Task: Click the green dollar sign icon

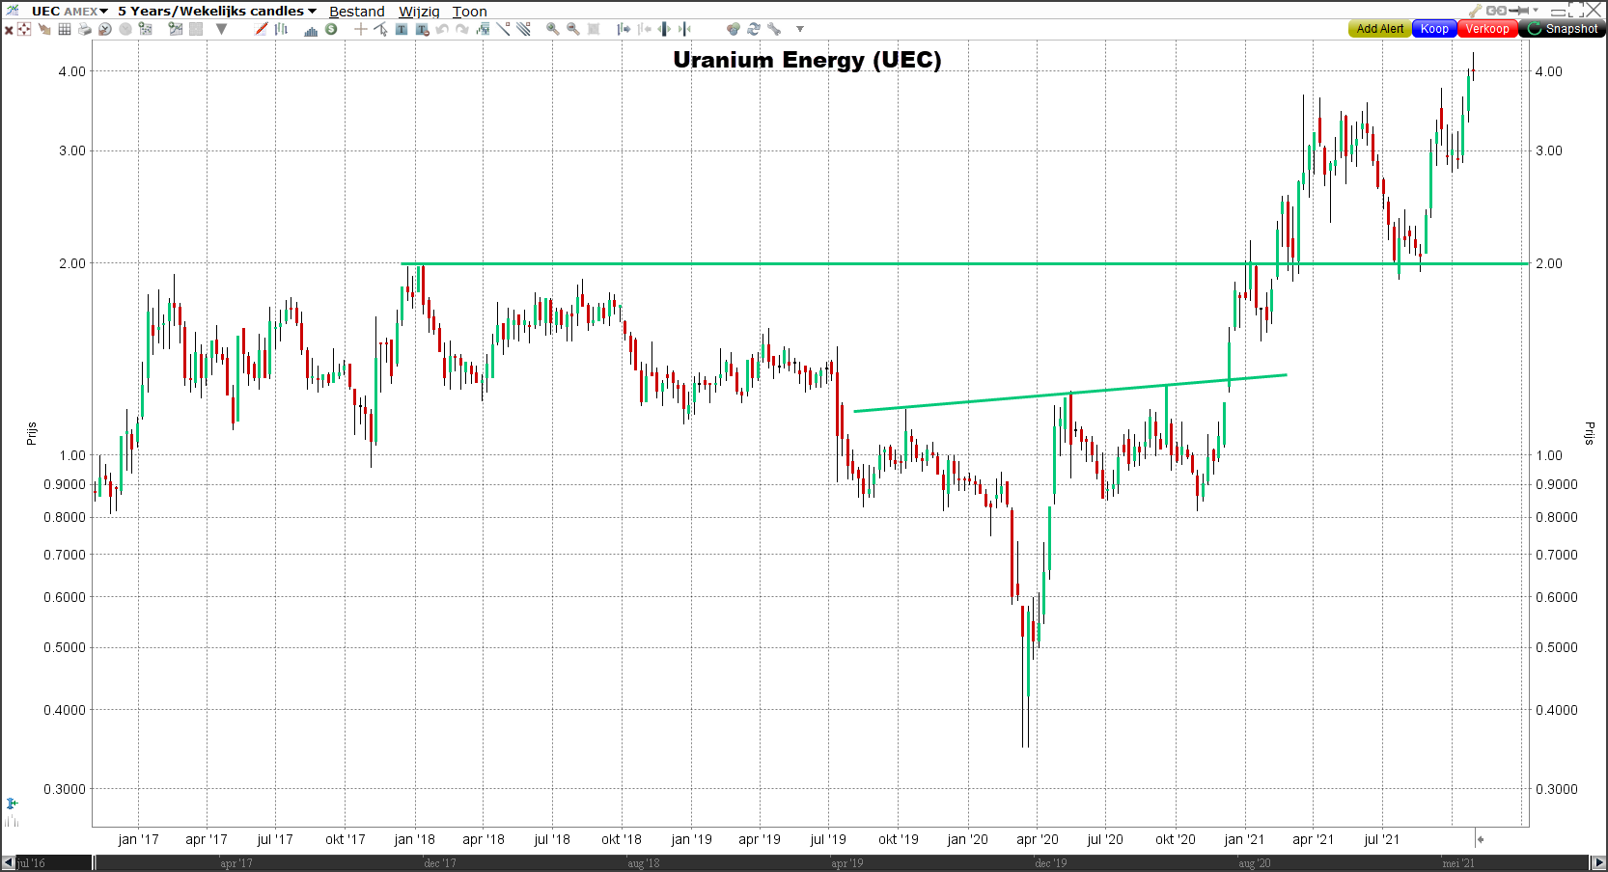Action: (x=331, y=29)
